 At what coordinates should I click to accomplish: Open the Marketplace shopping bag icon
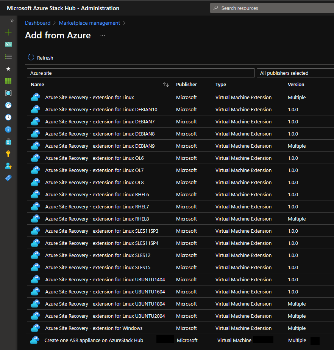pos(8,142)
